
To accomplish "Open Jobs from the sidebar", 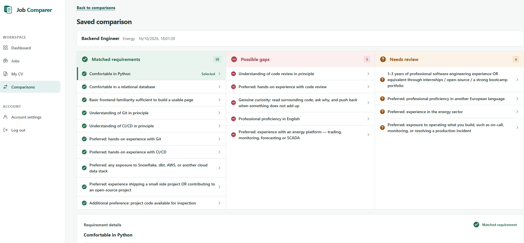I will (30, 61).
